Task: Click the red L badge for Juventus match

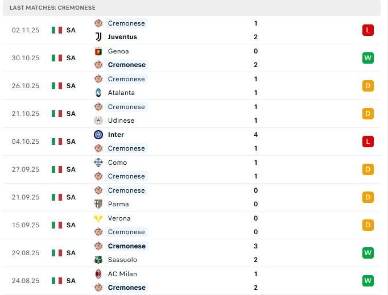Action: click(368, 30)
